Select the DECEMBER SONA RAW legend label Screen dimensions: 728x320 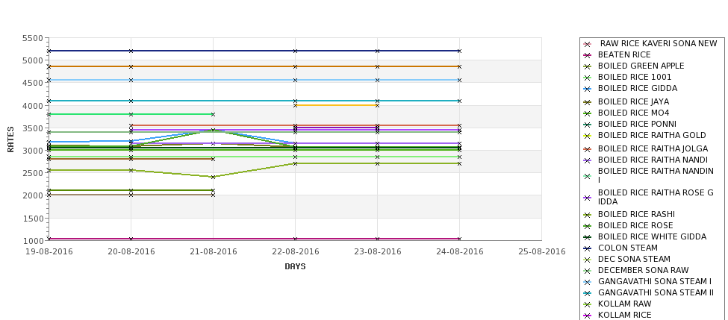[x=643, y=270]
